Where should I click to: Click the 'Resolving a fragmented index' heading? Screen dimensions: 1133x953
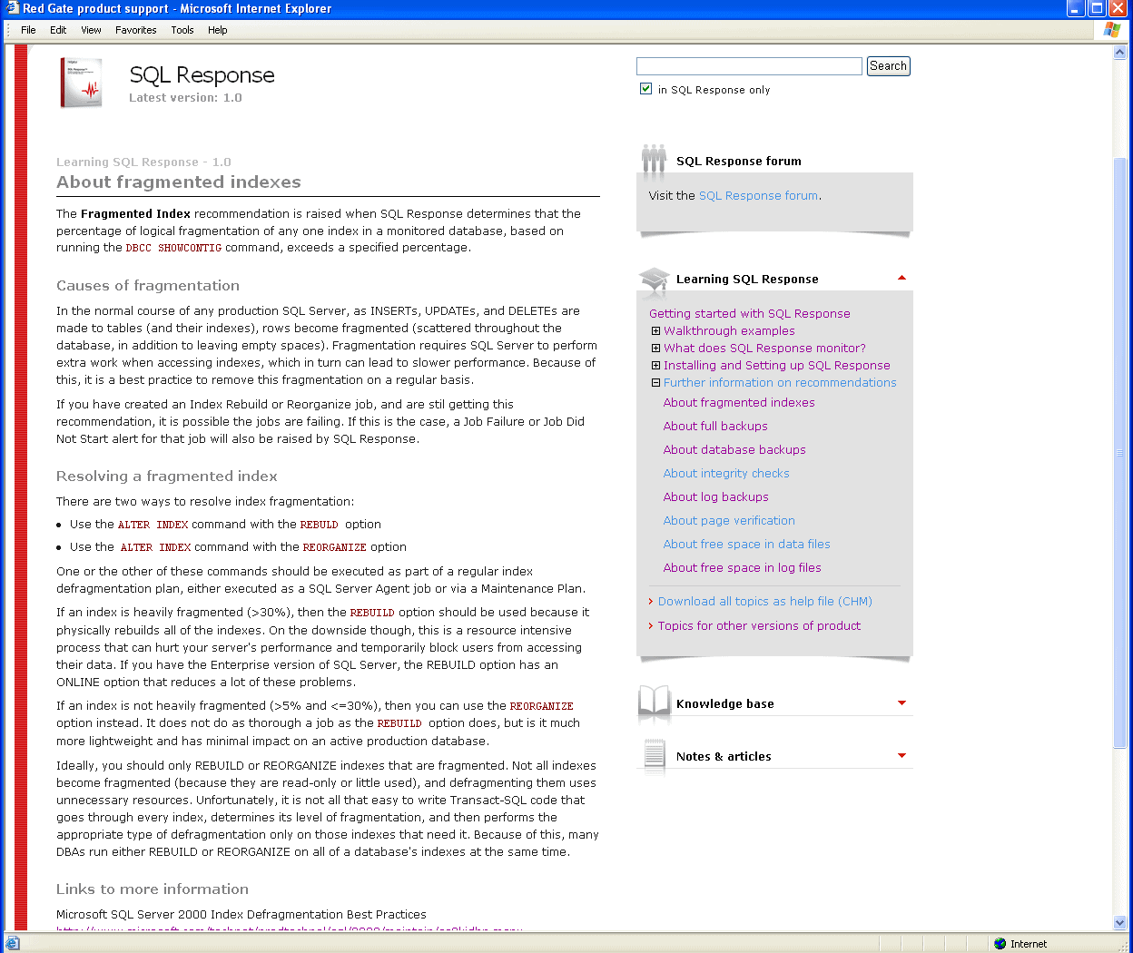pyautogui.click(x=167, y=476)
